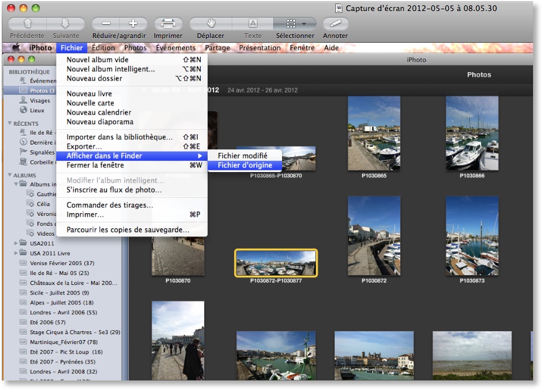Expand the USA 2011 Livre folder

(x=16, y=253)
